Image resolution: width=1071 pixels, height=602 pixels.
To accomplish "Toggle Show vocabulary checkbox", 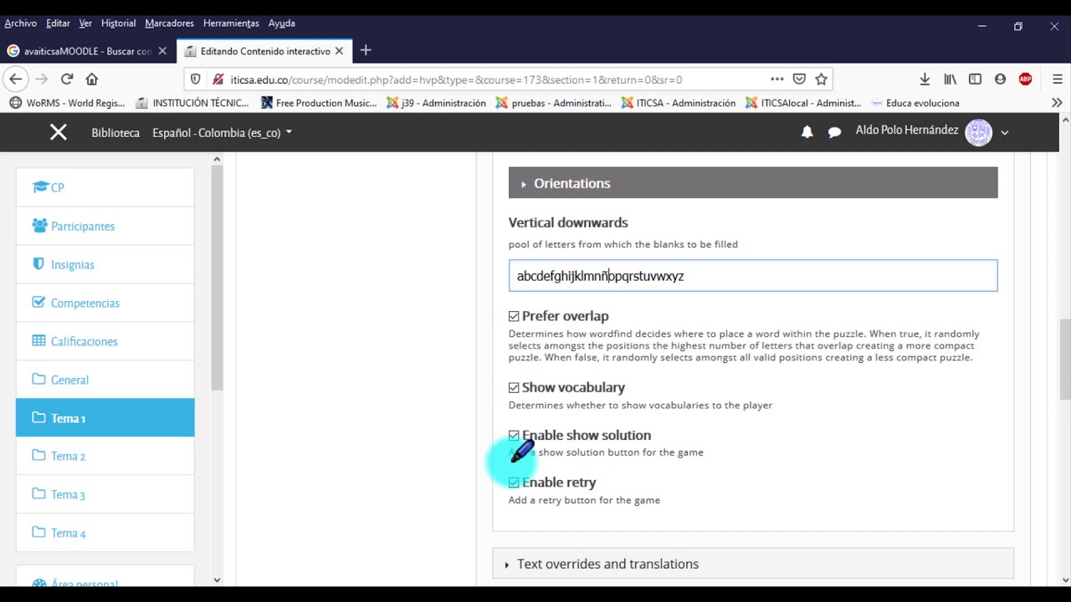I will [x=514, y=388].
